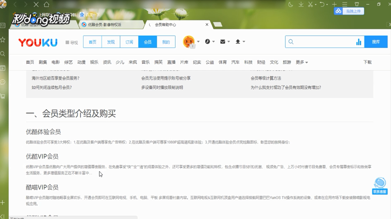Open sidebar search magnifier icon

click(x=3, y=53)
